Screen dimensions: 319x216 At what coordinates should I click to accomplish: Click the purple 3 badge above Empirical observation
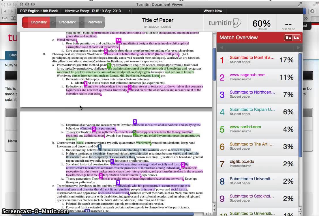click(135, 122)
